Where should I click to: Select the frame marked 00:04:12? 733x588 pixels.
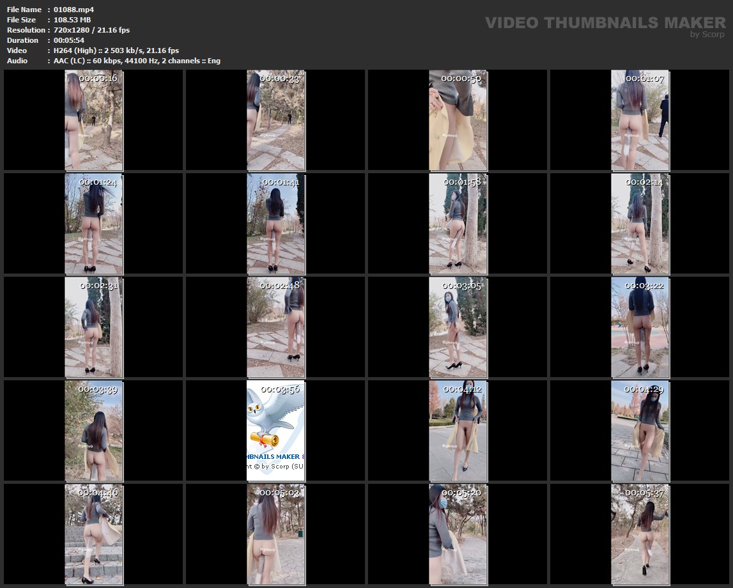pos(458,431)
